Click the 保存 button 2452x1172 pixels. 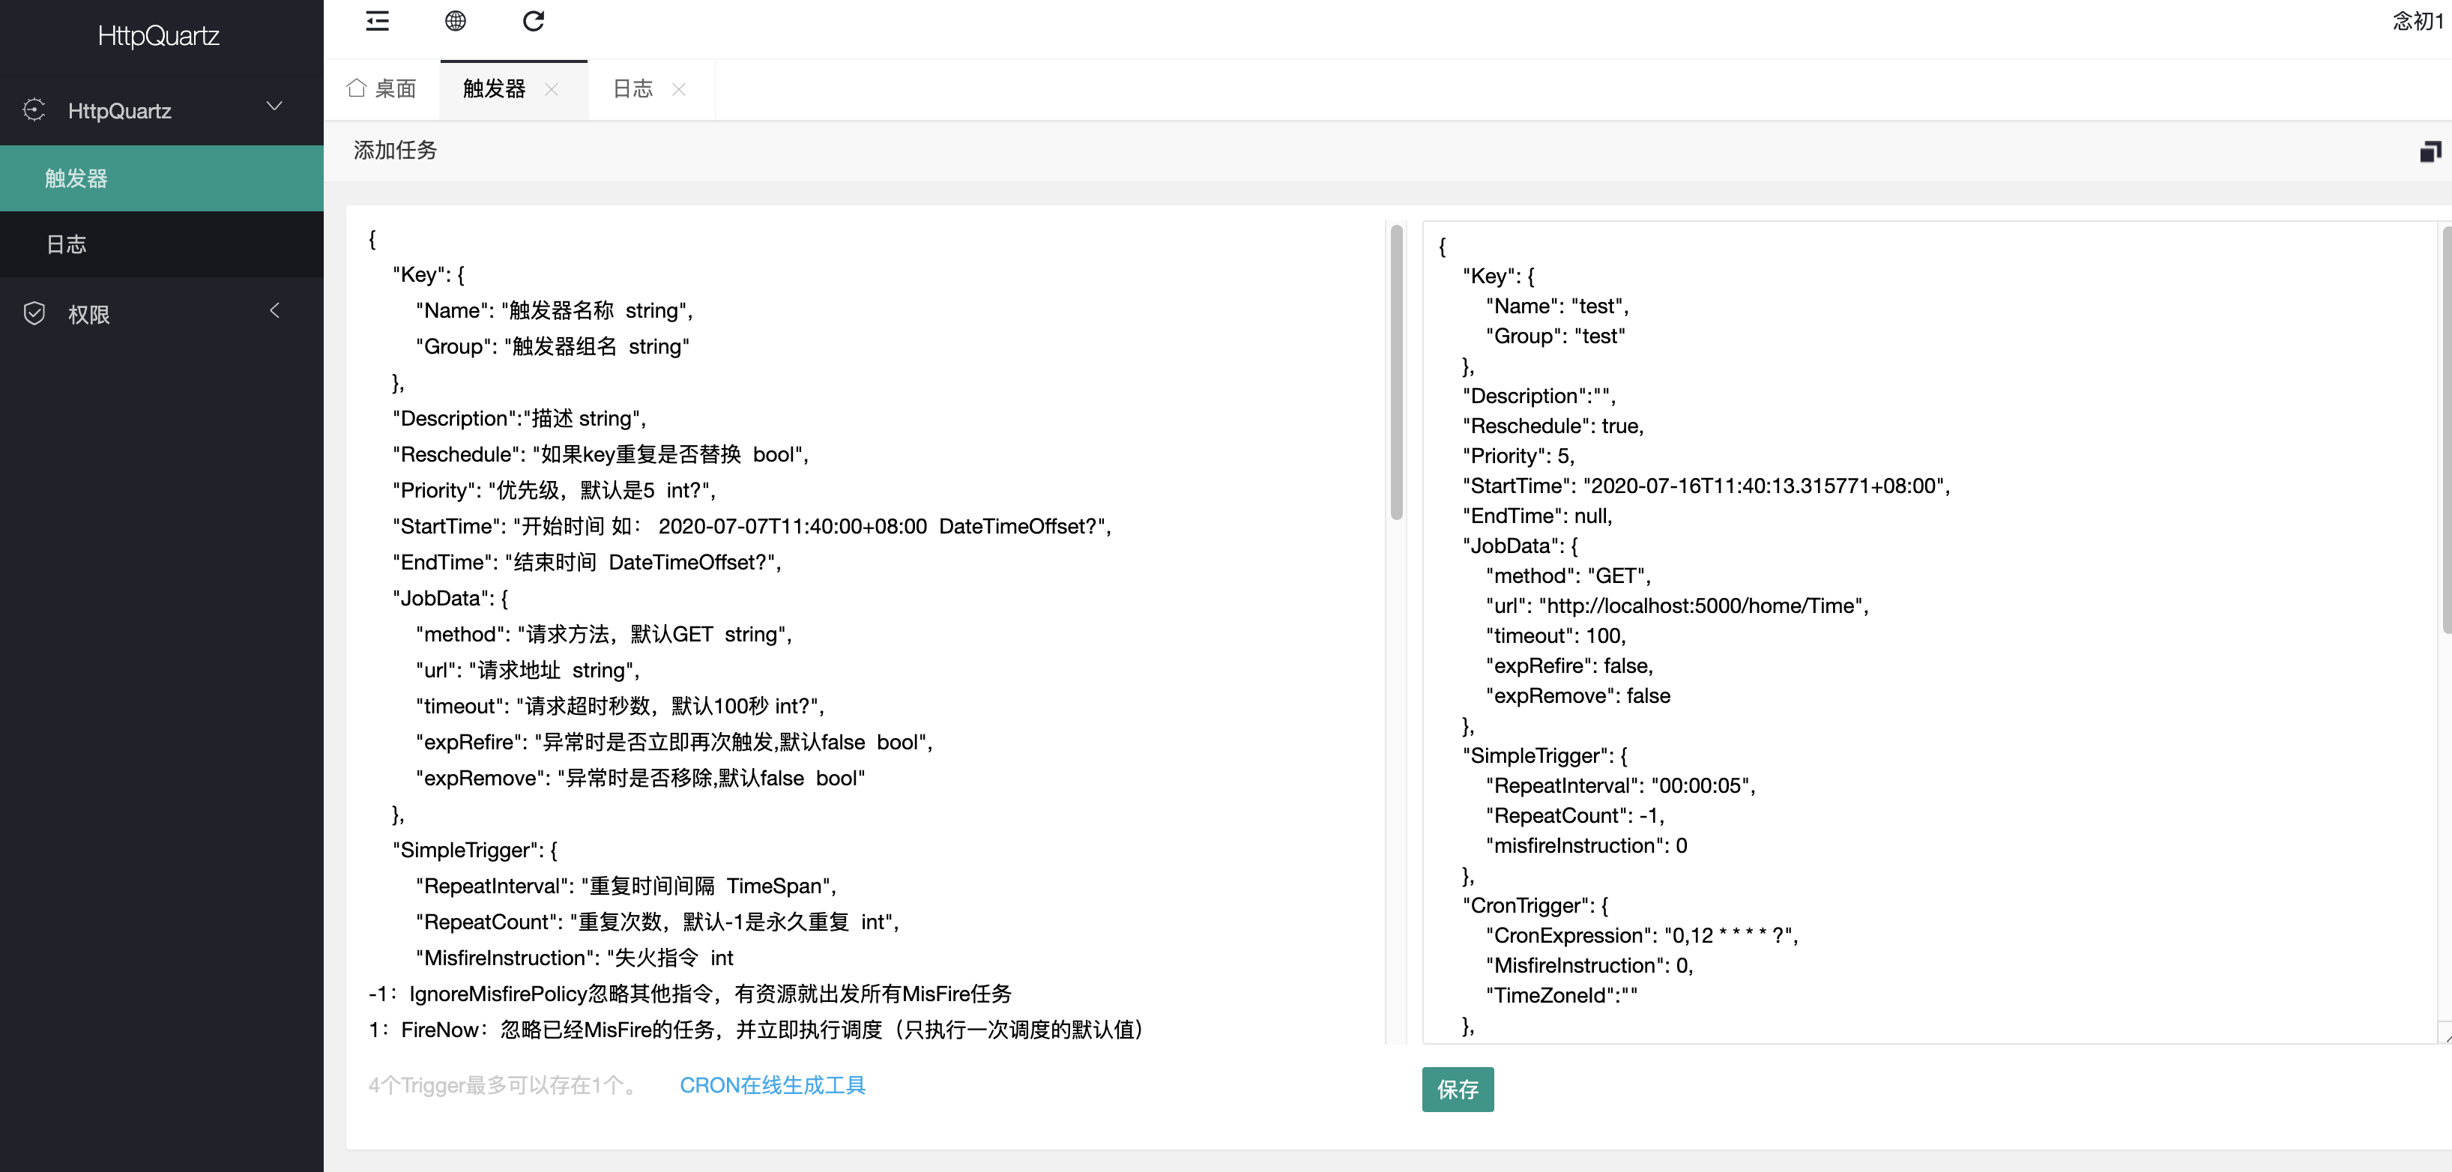1458,1089
